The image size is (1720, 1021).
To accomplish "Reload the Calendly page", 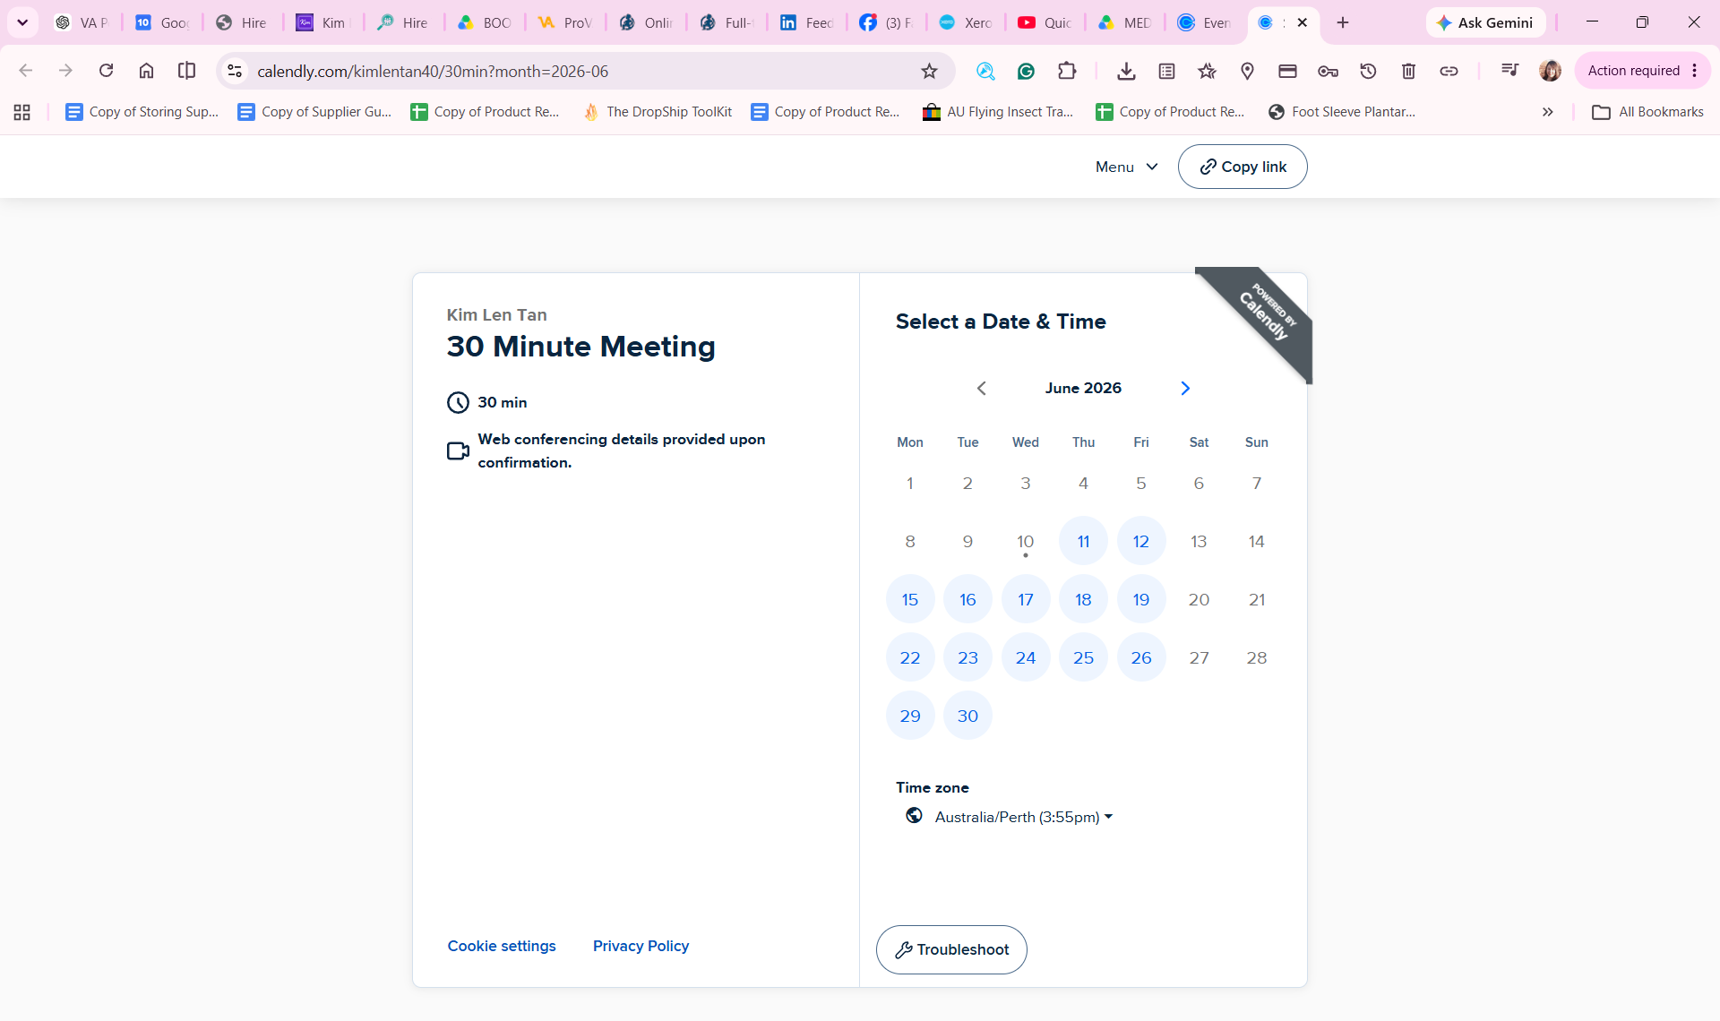I will 106,71.
